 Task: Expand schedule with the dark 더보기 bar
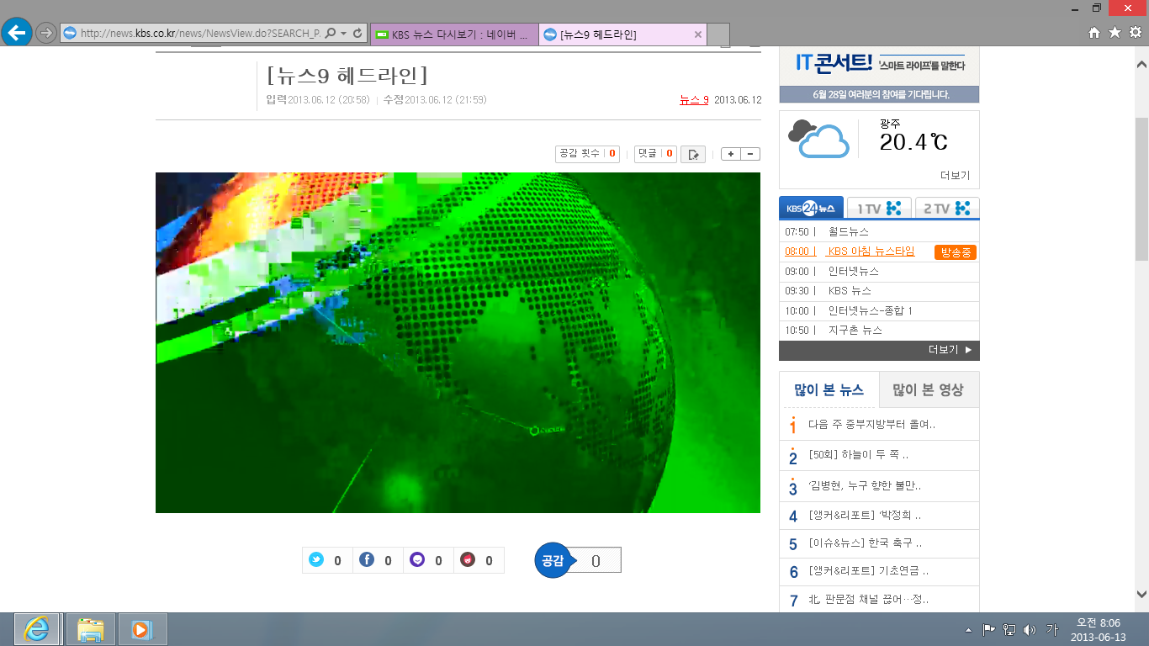pos(879,351)
